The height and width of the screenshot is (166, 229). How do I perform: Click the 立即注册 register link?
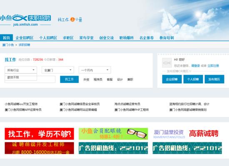(213, 66)
